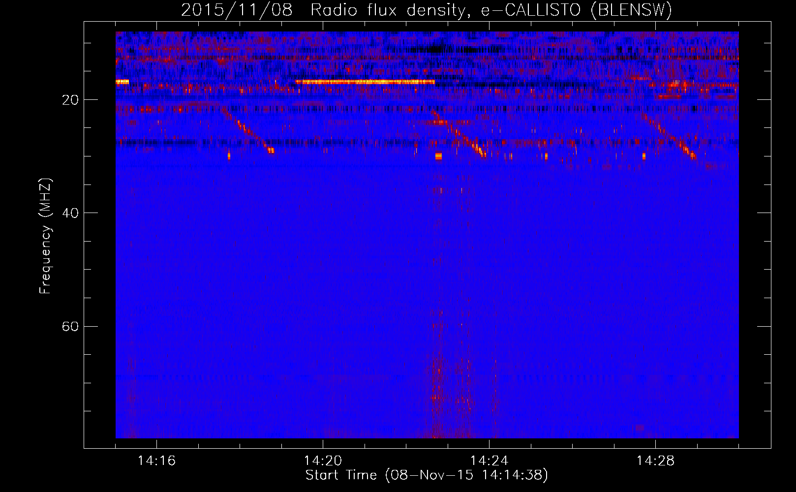Click the '14:24' time tick label

click(489, 461)
